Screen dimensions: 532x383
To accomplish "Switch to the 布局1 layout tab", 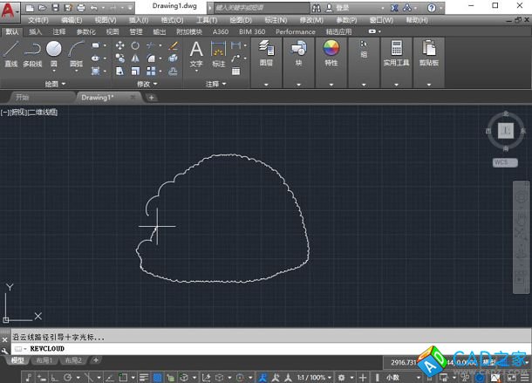I will [x=44, y=359].
